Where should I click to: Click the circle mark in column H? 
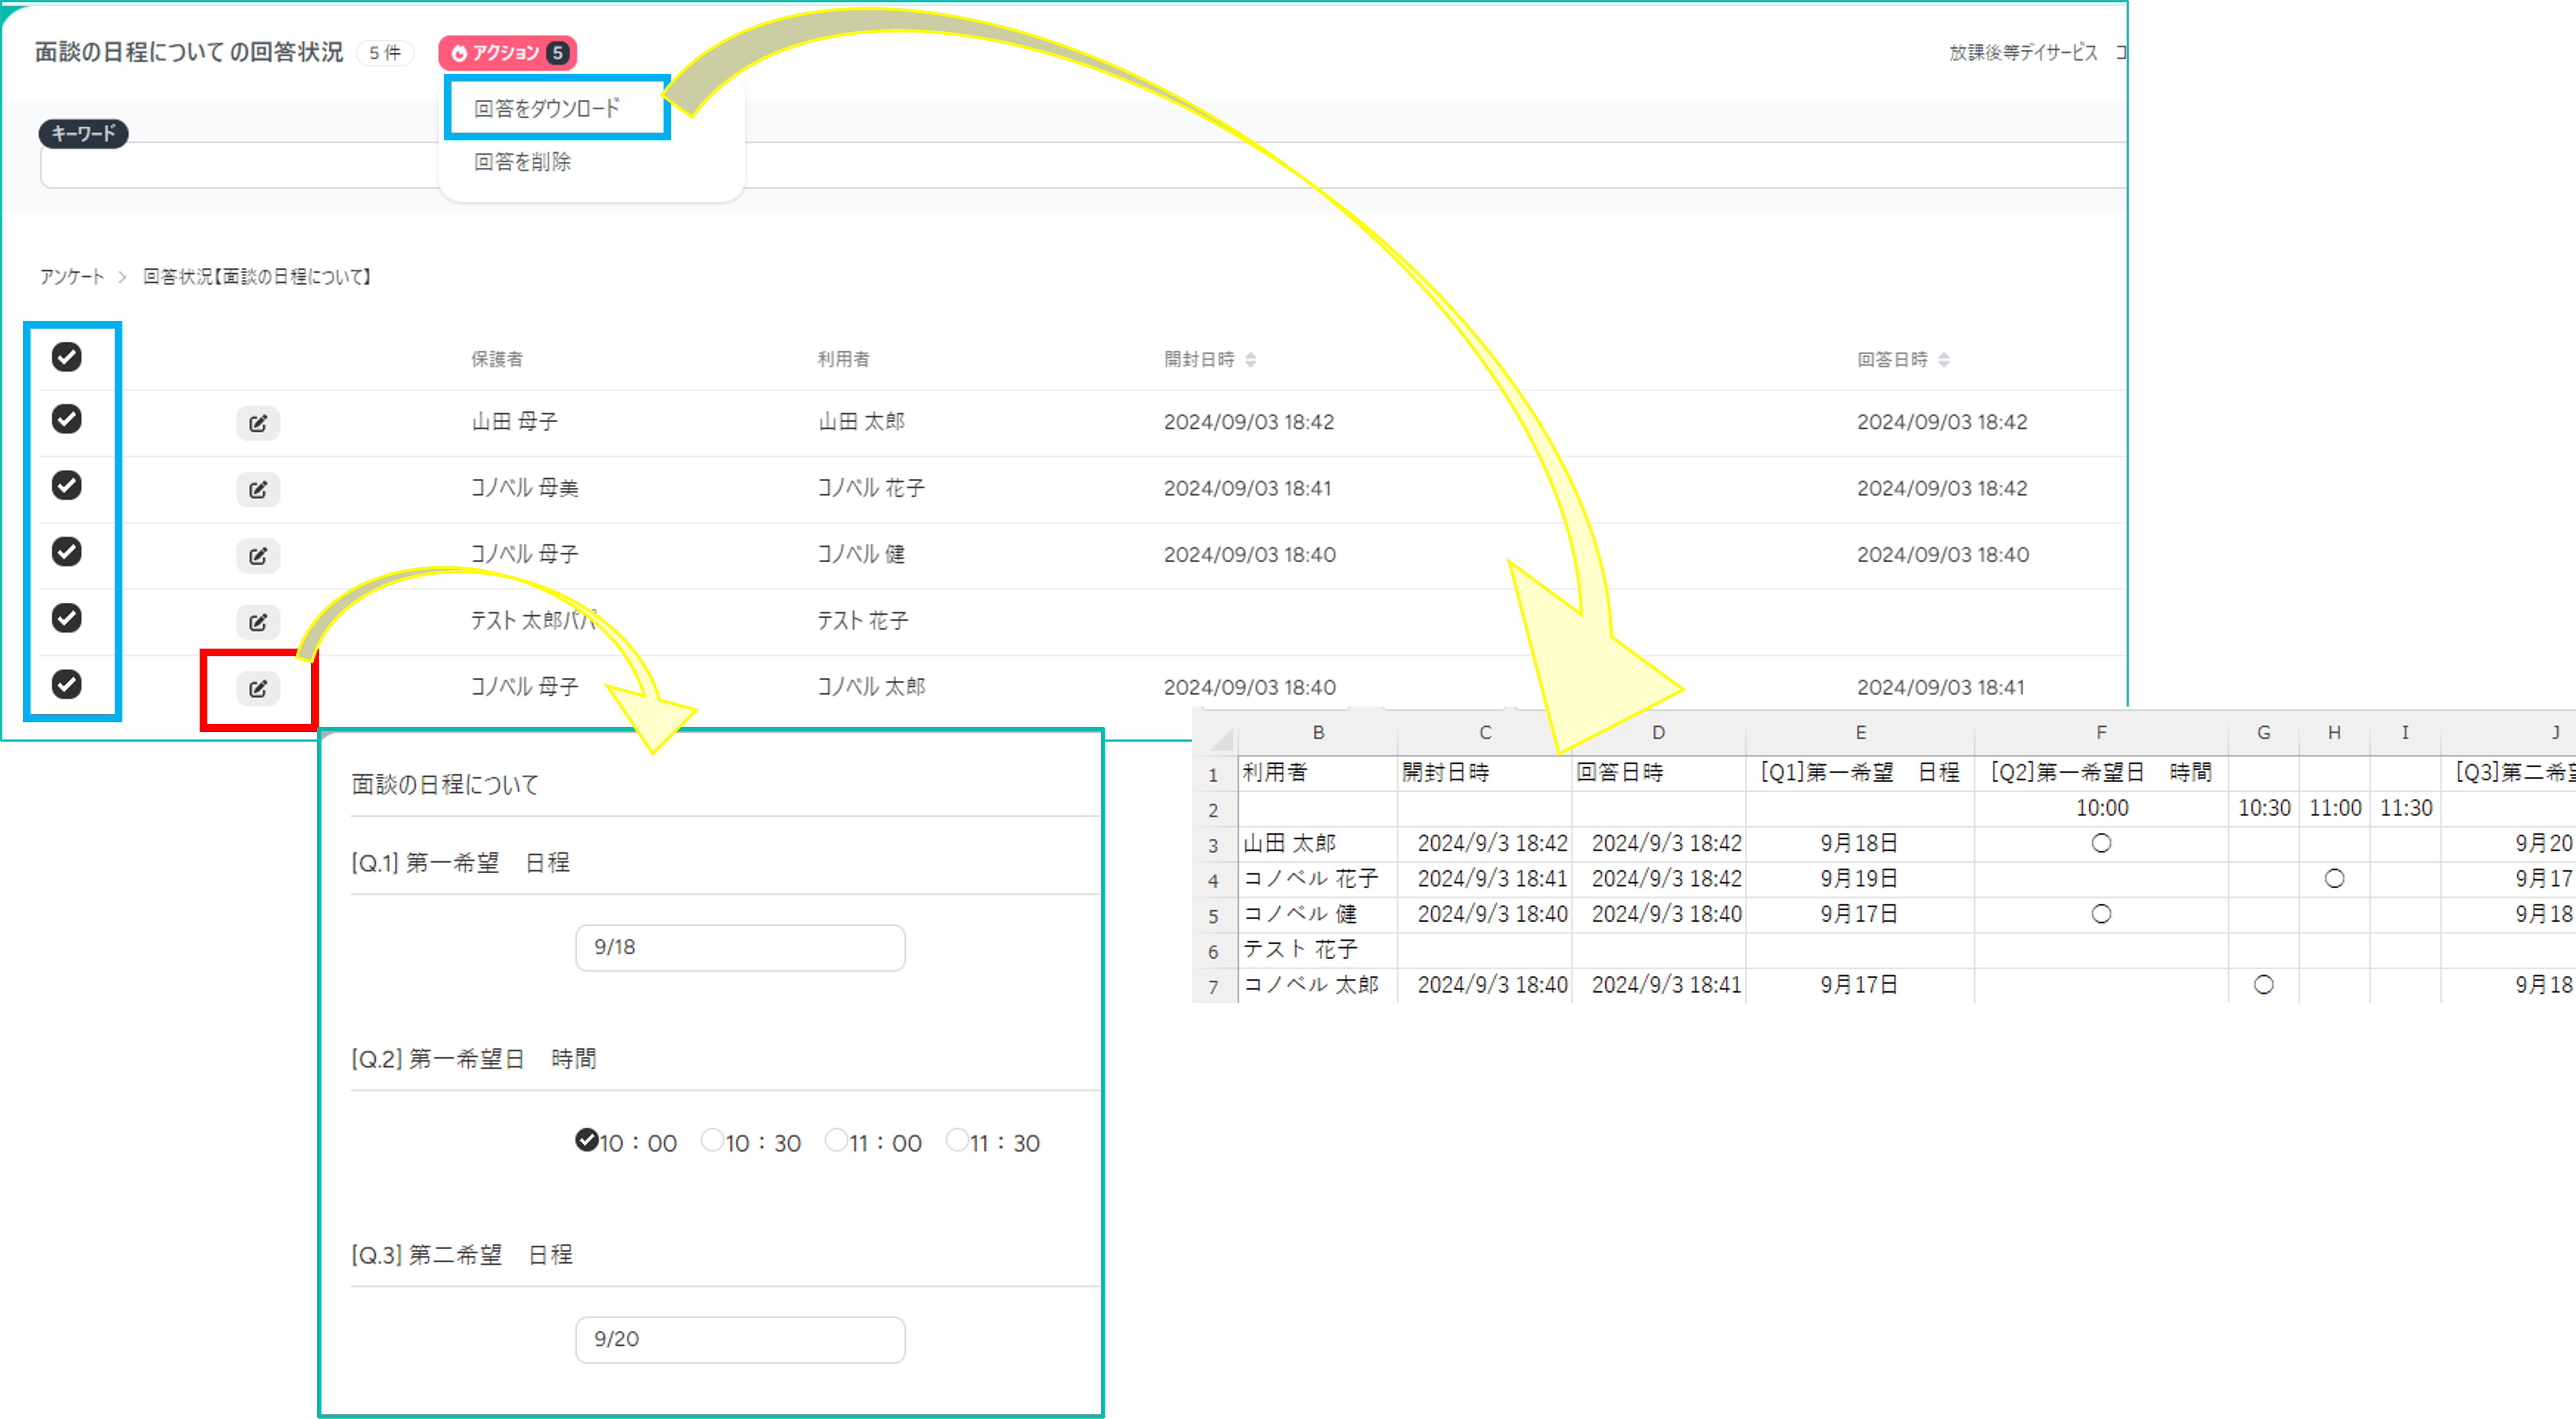click(x=2334, y=879)
